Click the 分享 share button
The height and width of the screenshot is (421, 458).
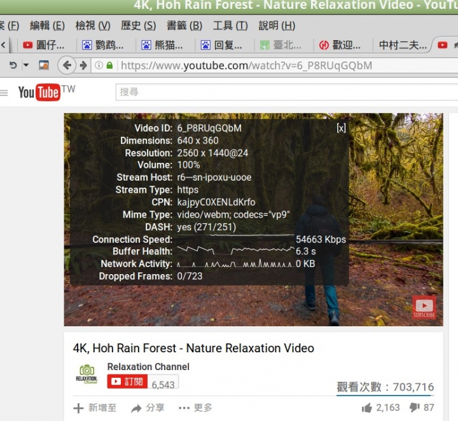(148, 408)
